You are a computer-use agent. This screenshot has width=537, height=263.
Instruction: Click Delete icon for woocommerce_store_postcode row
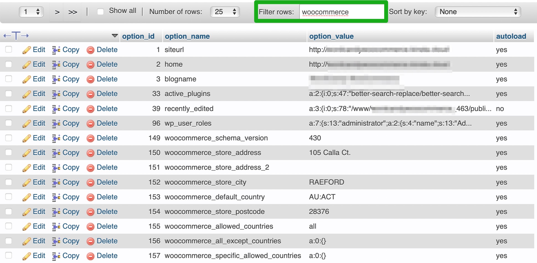click(90, 212)
